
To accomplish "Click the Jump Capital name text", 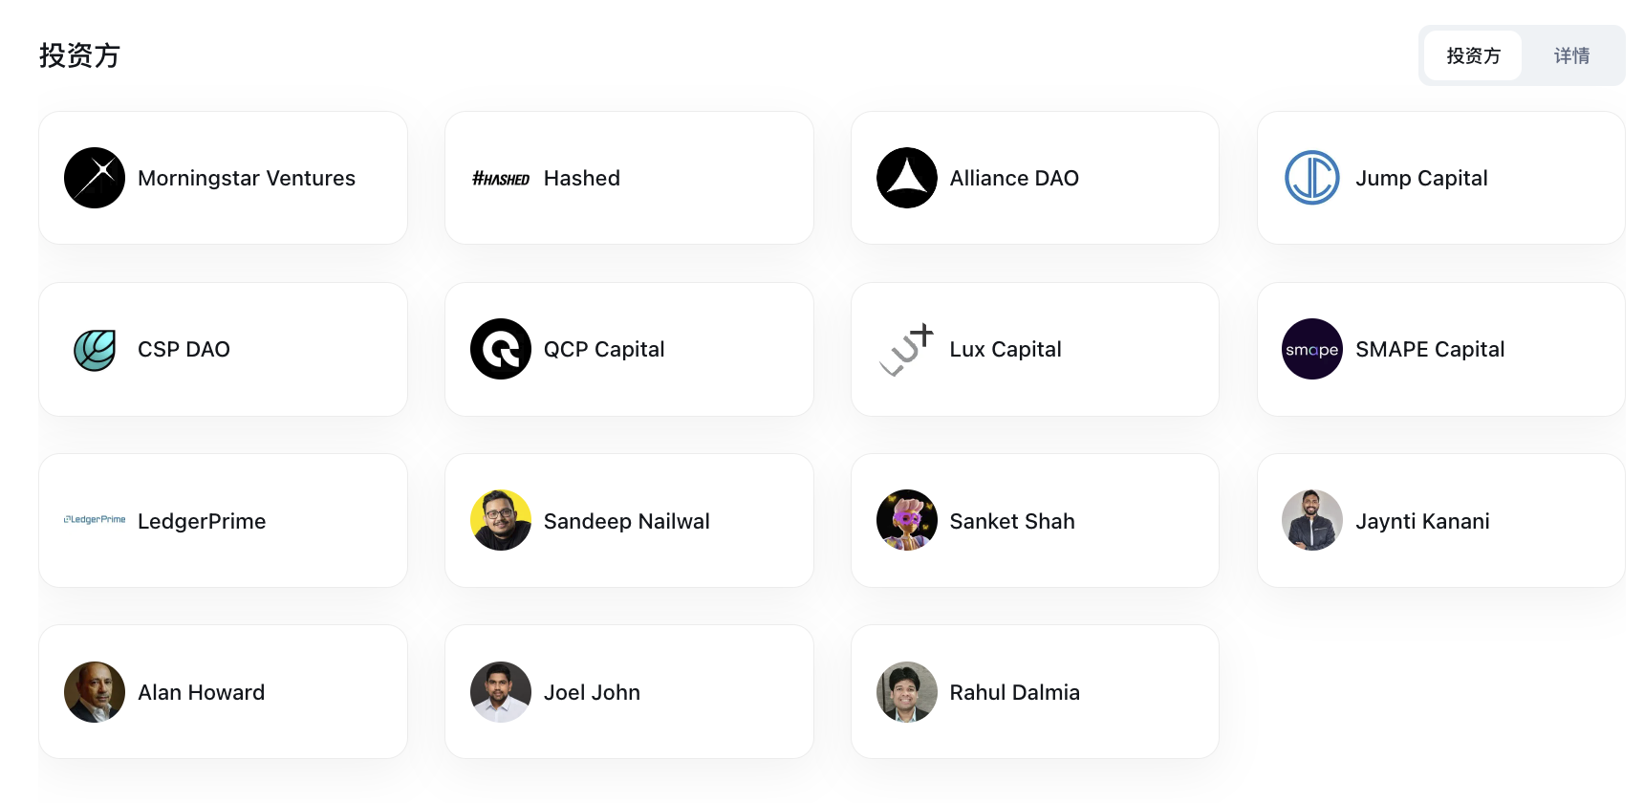I will [x=1421, y=179].
